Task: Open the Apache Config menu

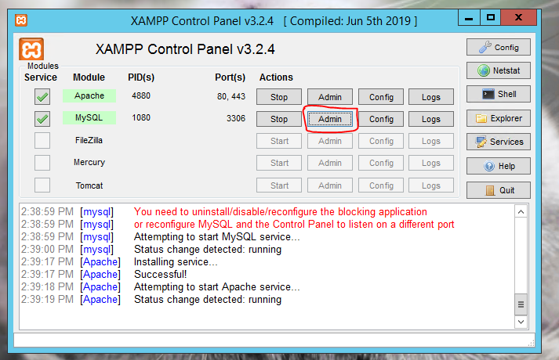Action: click(x=381, y=97)
